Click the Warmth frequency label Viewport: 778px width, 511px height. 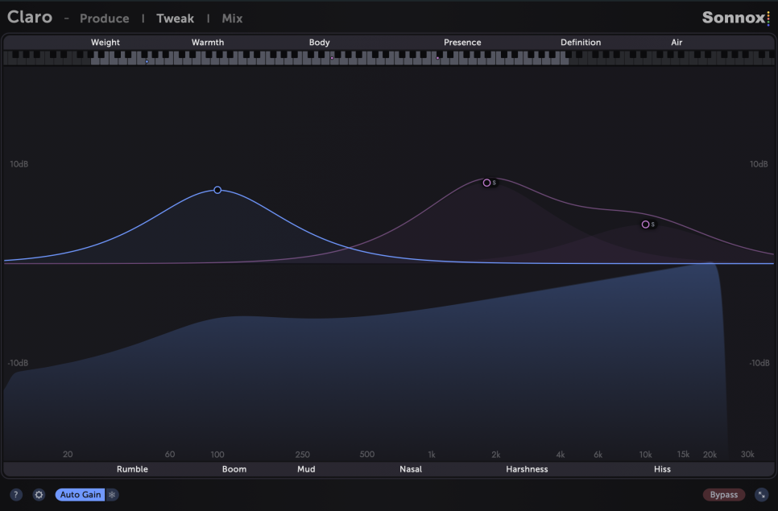208,42
